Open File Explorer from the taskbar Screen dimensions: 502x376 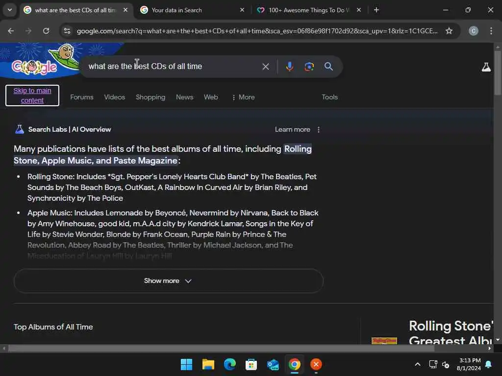[x=208, y=364]
